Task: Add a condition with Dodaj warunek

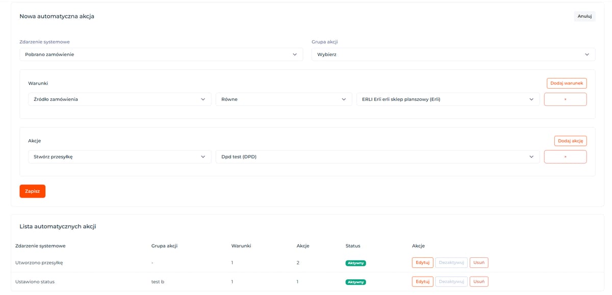Action: coord(567,83)
